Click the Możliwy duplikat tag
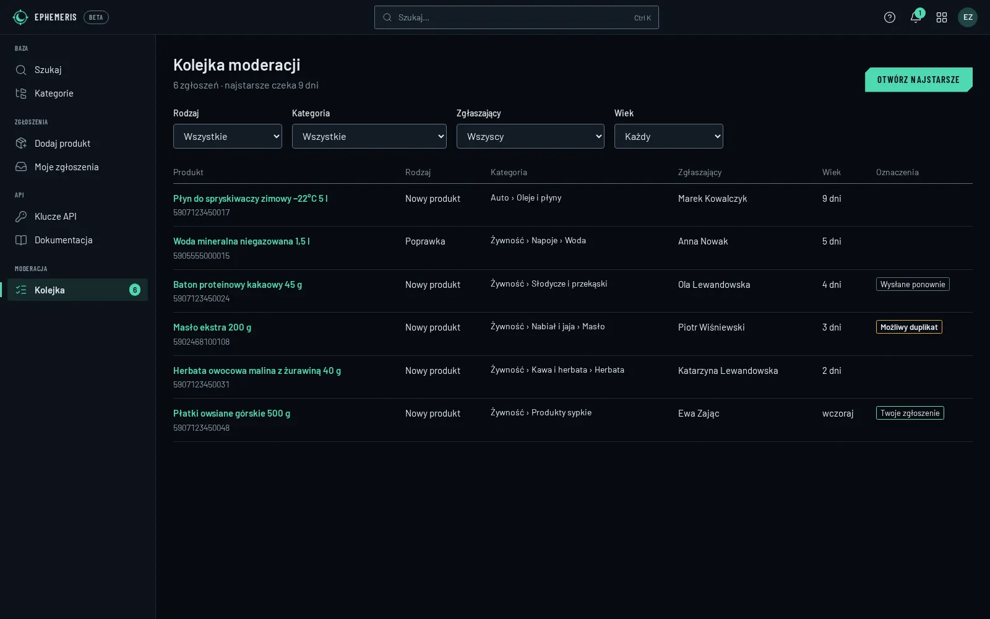The width and height of the screenshot is (990, 619). point(909,327)
